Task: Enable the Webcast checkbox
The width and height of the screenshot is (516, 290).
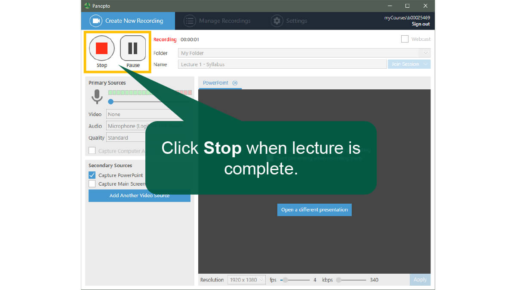Action: 405,39
